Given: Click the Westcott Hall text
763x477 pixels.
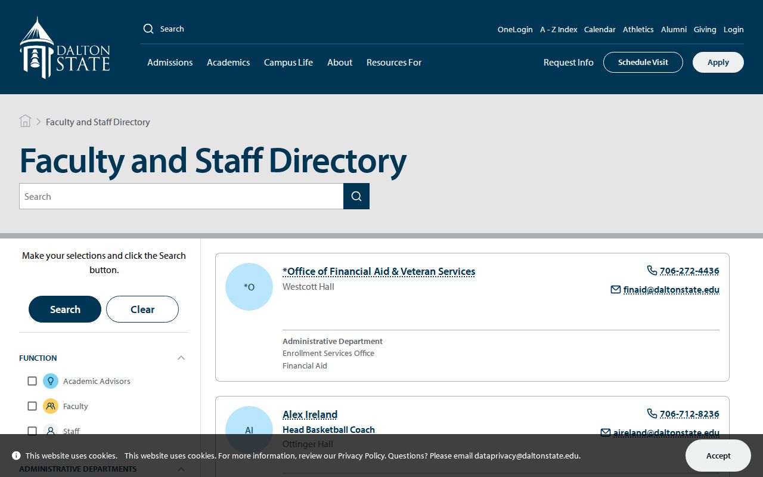Looking at the screenshot, I should pyautogui.click(x=308, y=287).
